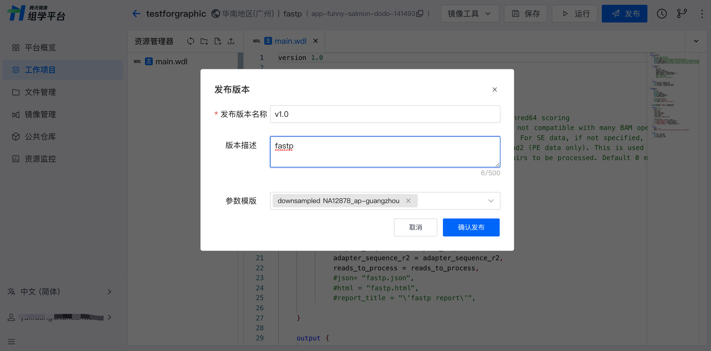Open the three-dot more options menu

[x=702, y=13]
